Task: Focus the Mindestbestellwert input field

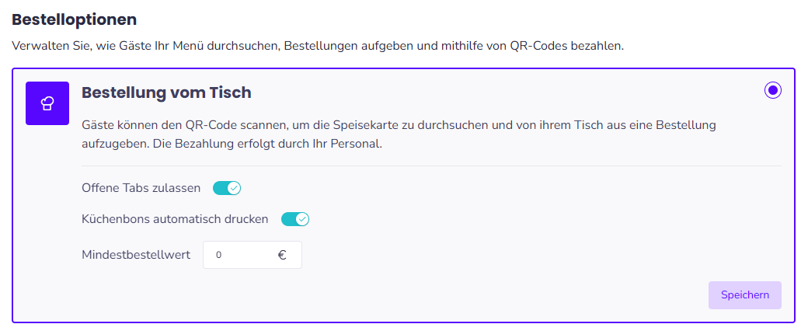Action: 252,255
